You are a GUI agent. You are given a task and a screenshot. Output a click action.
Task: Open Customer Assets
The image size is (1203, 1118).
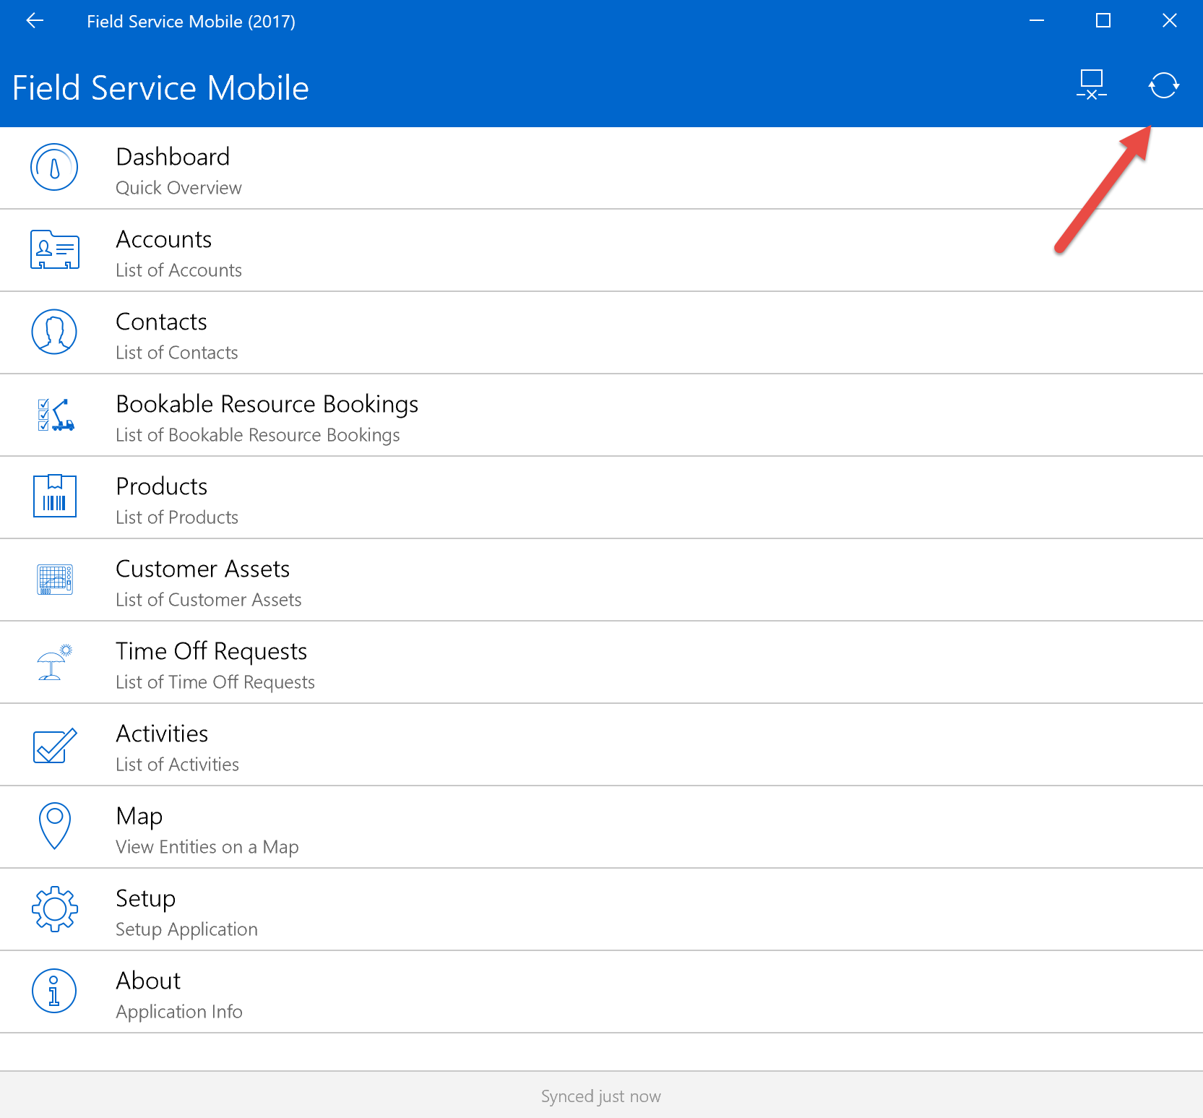tap(601, 580)
